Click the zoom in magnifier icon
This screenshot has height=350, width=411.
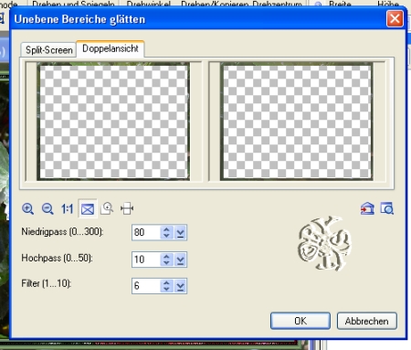(x=27, y=209)
